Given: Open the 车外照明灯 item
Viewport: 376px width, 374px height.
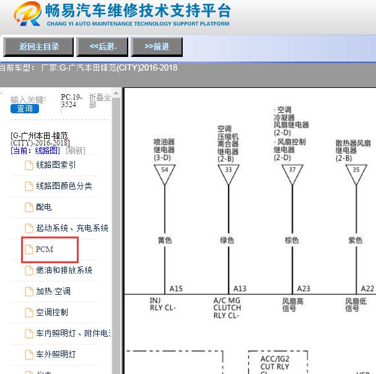Looking at the screenshot, I should coord(56,354).
